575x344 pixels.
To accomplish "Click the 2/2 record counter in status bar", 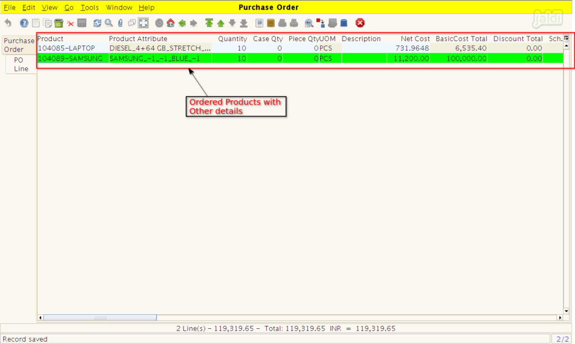I will tap(562, 340).
